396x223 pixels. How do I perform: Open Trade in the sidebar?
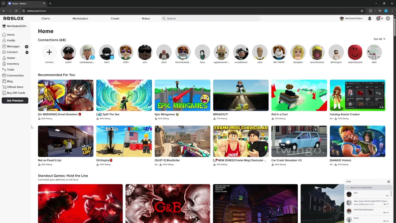point(10,70)
